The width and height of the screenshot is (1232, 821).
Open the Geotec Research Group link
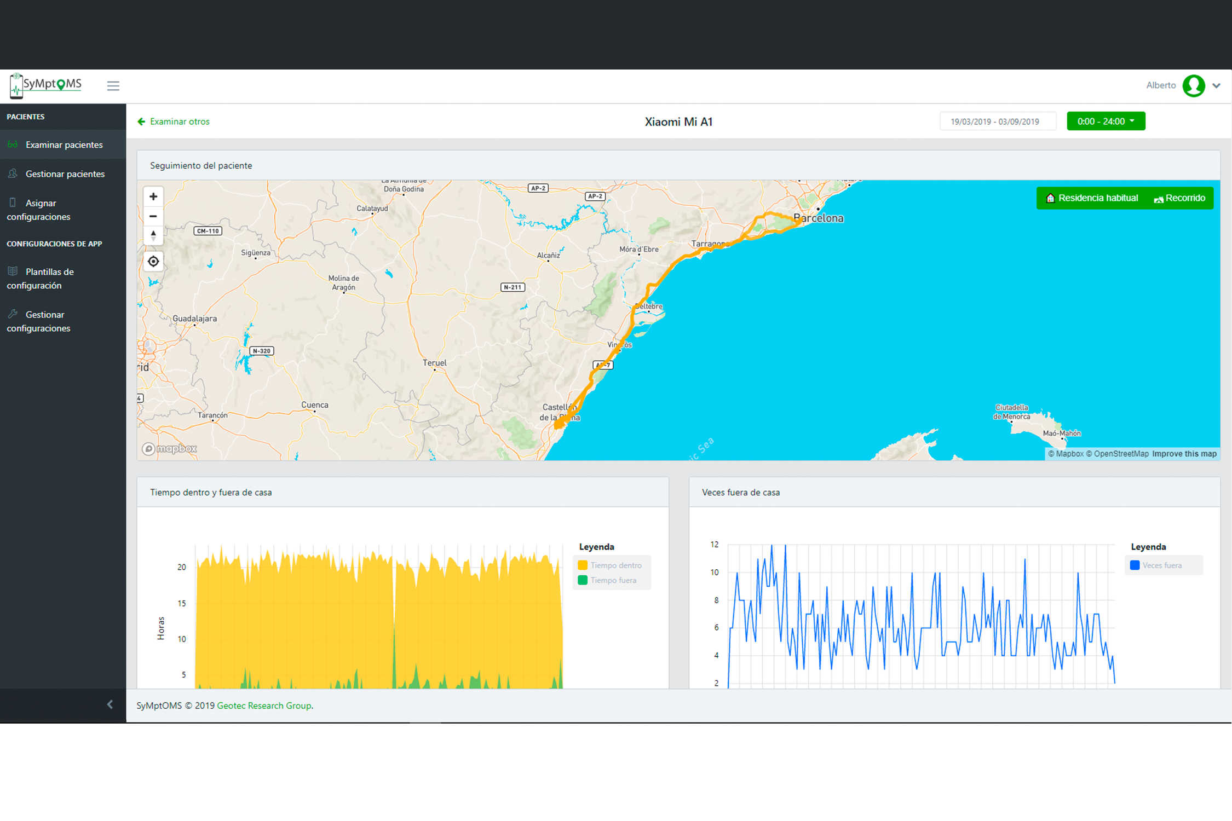pyautogui.click(x=264, y=706)
